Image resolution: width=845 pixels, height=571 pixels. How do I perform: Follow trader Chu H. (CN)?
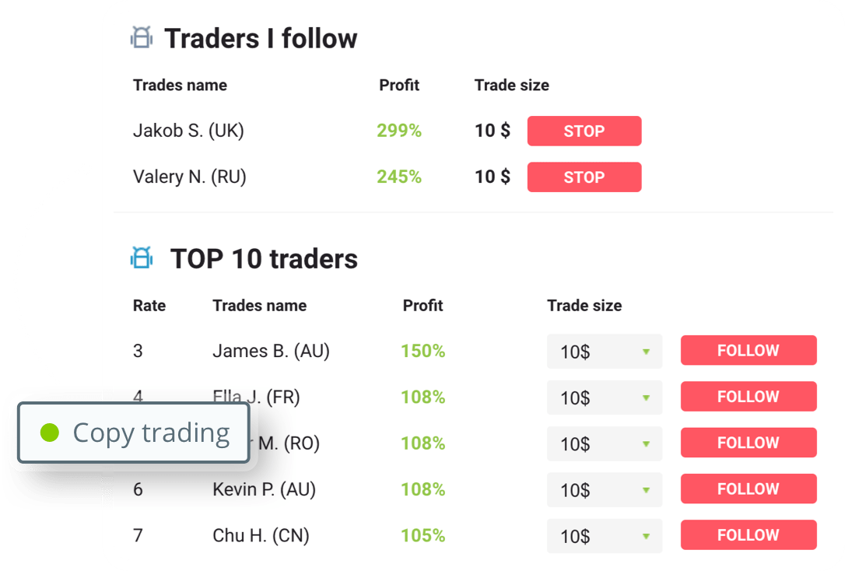(749, 535)
